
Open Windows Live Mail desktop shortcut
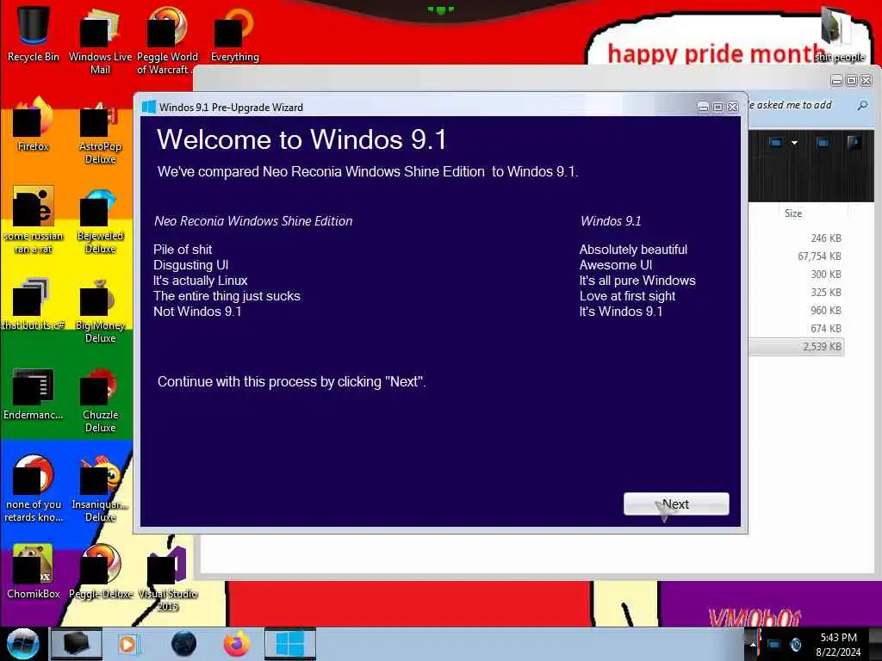100,42
